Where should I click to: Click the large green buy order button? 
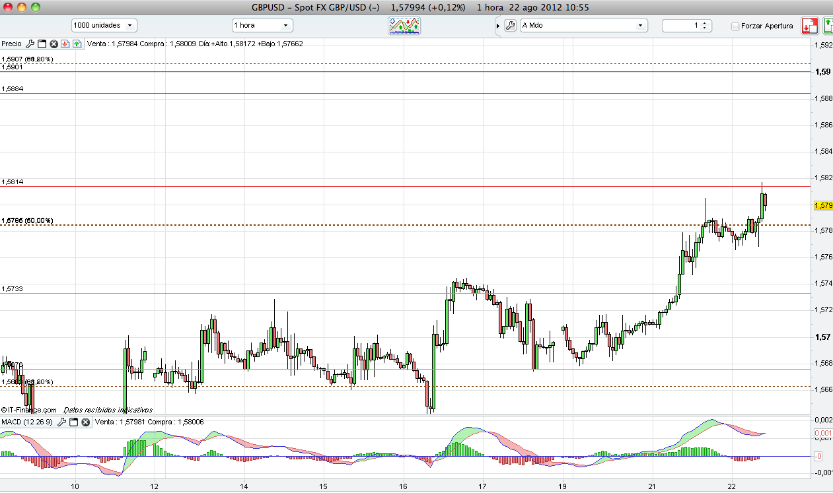point(828,26)
